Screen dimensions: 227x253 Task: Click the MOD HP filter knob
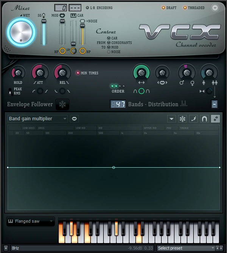(x=62, y=51)
